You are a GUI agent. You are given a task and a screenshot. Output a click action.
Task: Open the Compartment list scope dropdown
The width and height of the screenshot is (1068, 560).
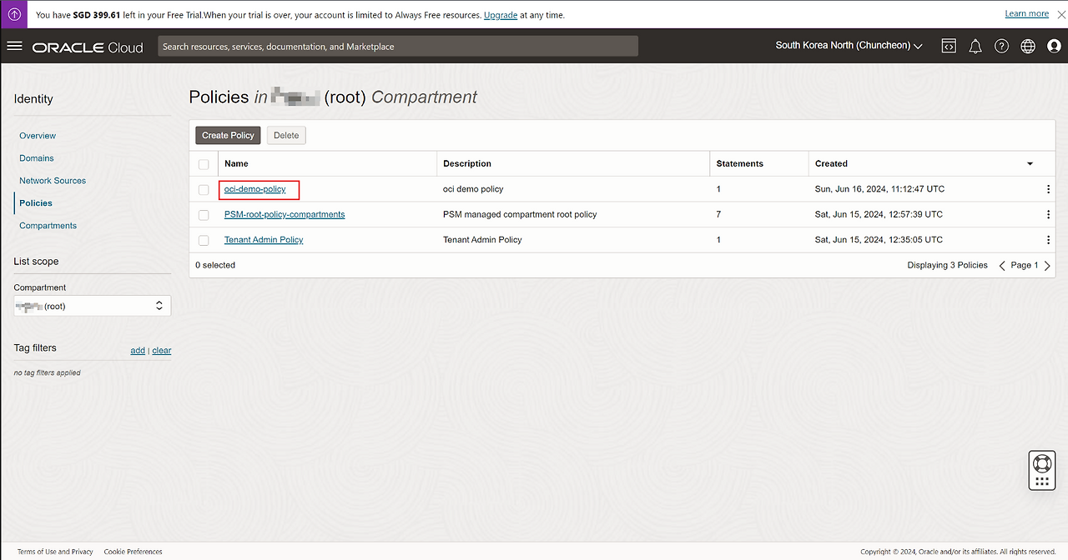click(x=92, y=306)
